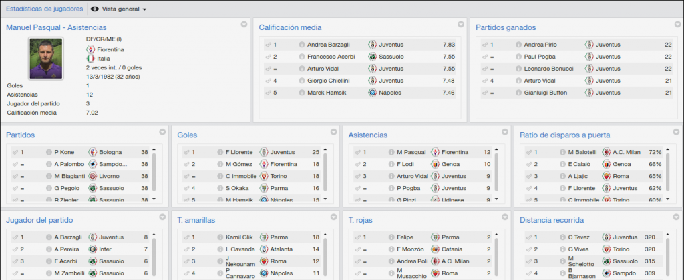
Task: Click Parma badge in Felipe red cards row
Action: pyautogui.click(x=435, y=237)
